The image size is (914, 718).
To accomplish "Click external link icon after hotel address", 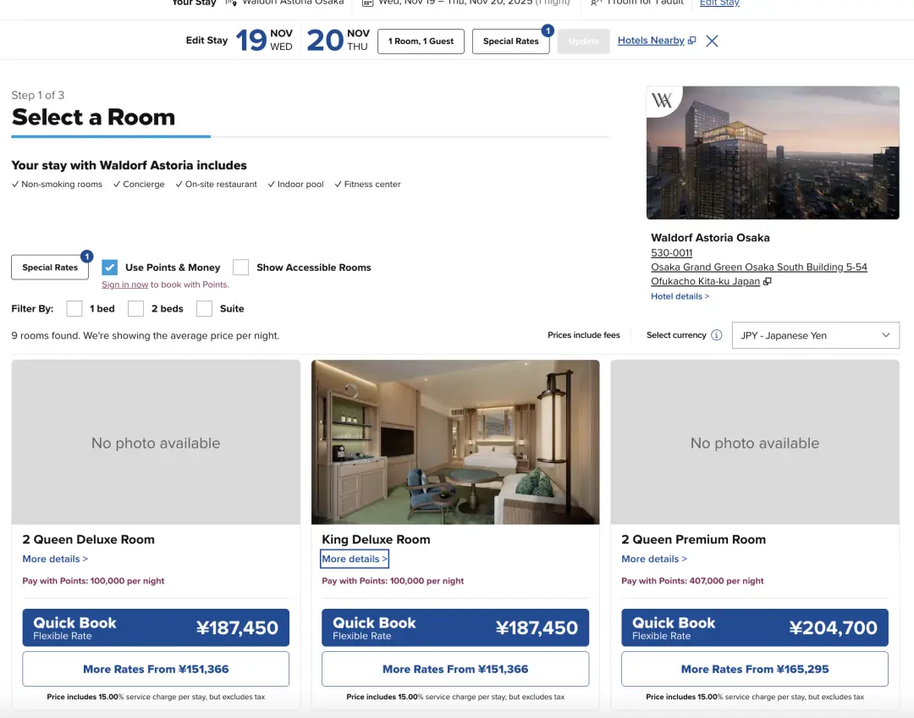I will [x=768, y=282].
